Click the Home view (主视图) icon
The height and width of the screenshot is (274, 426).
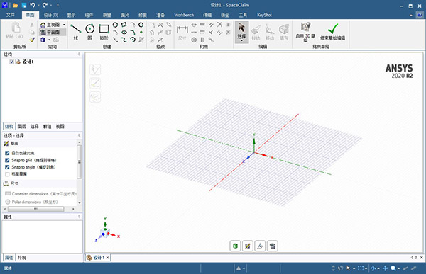pos(43,25)
